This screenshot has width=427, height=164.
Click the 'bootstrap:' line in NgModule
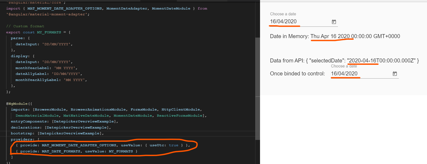click(x=22, y=133)
